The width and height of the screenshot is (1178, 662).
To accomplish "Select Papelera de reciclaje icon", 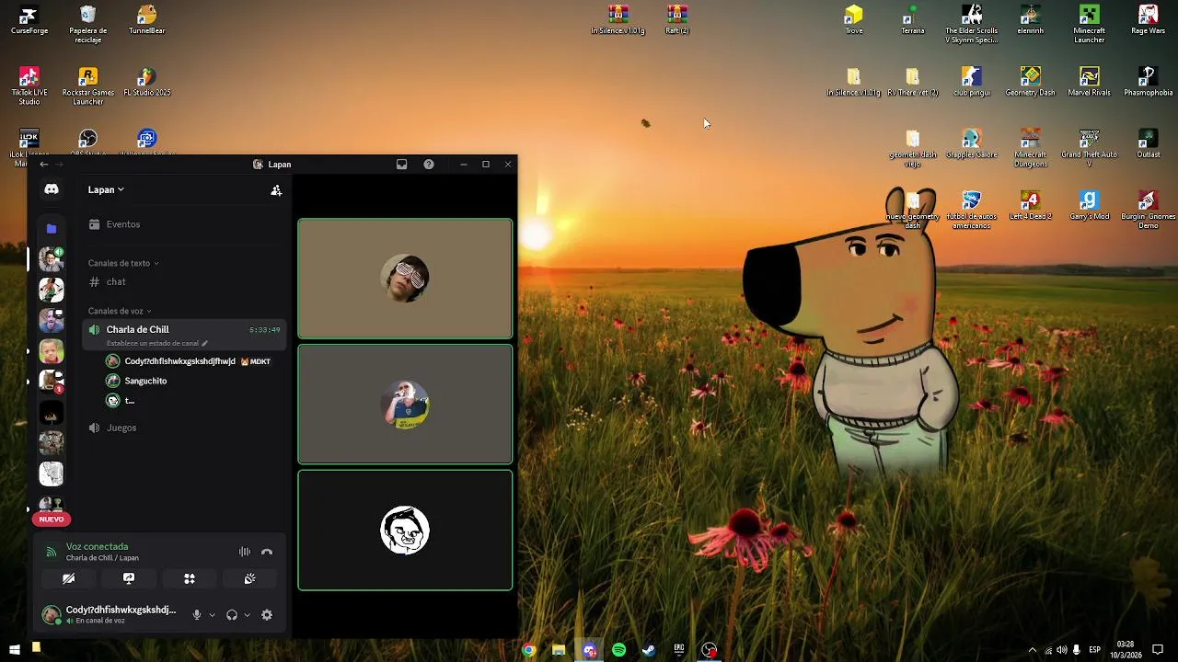I will click(88, 24).
